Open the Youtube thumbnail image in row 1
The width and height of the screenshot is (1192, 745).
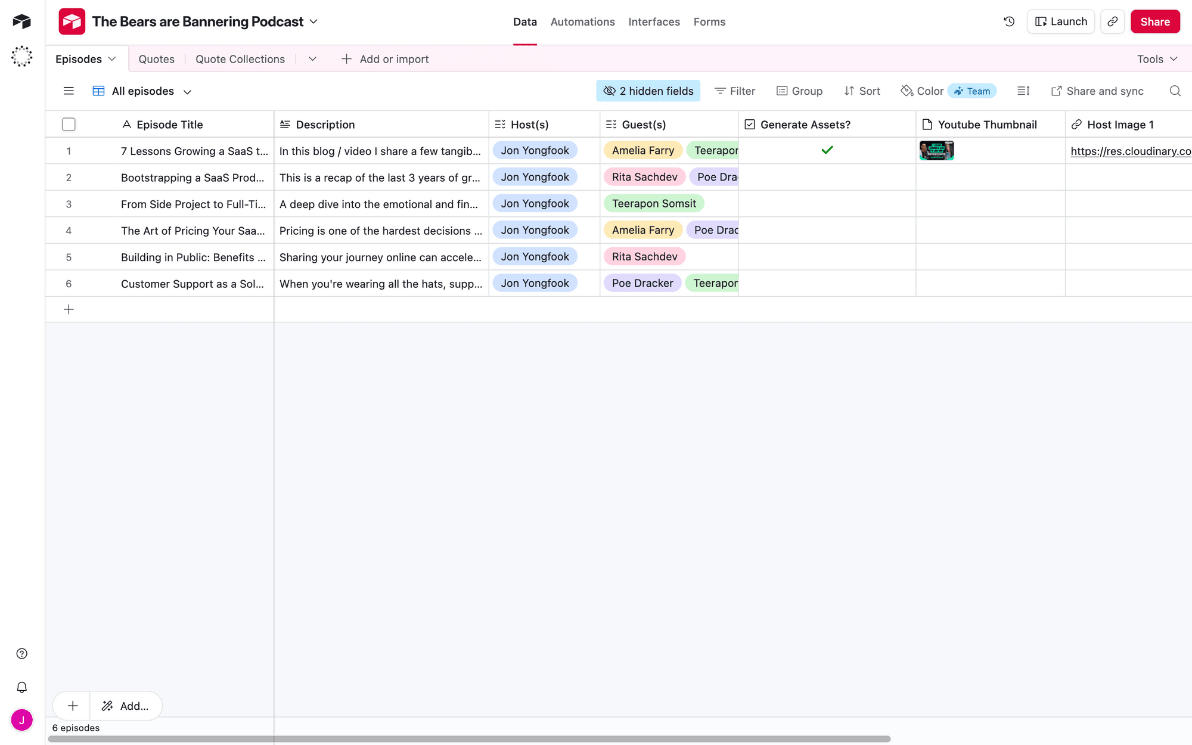[x=936, y=150]
